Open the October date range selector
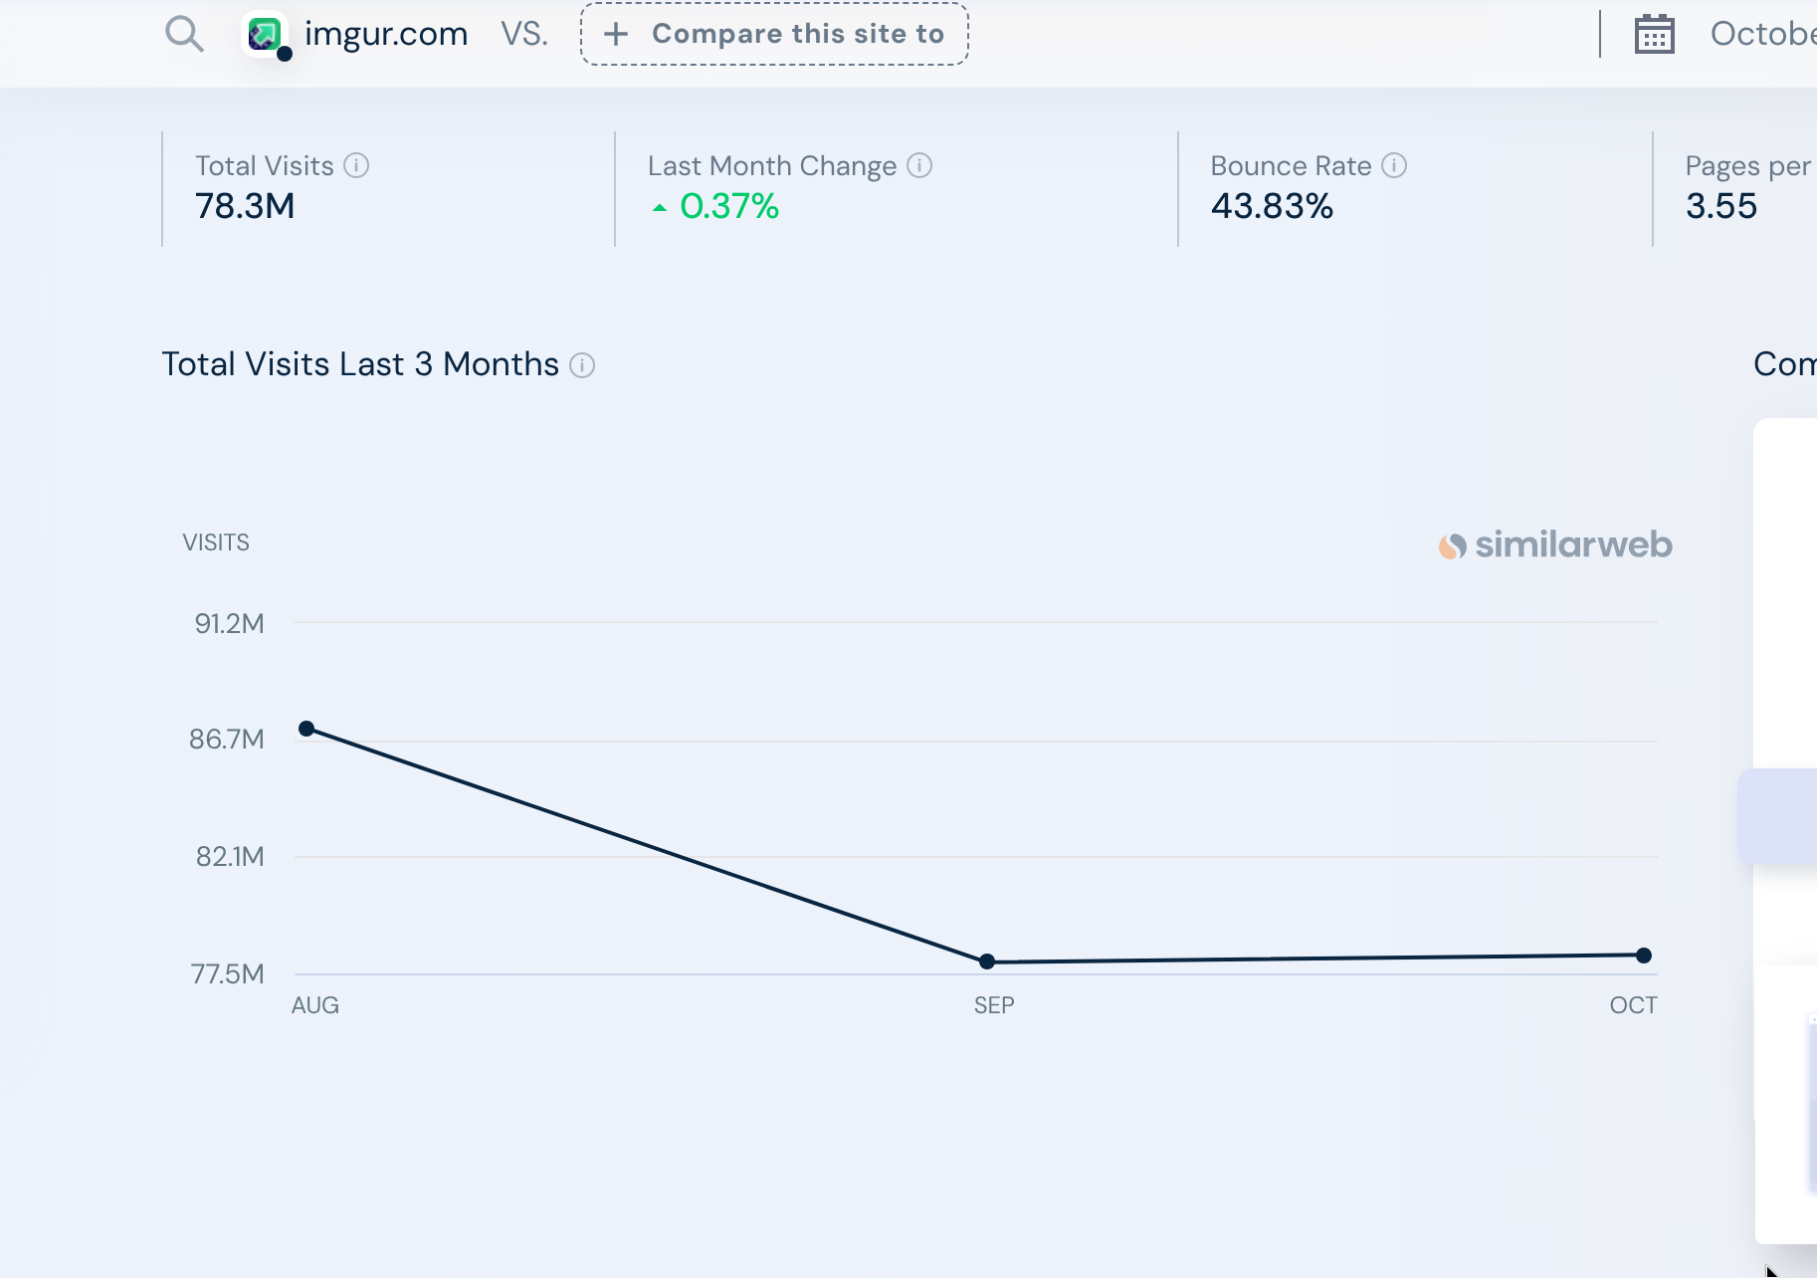The width and height of the screenshot is (1817, 1278). coord(1762,34)
